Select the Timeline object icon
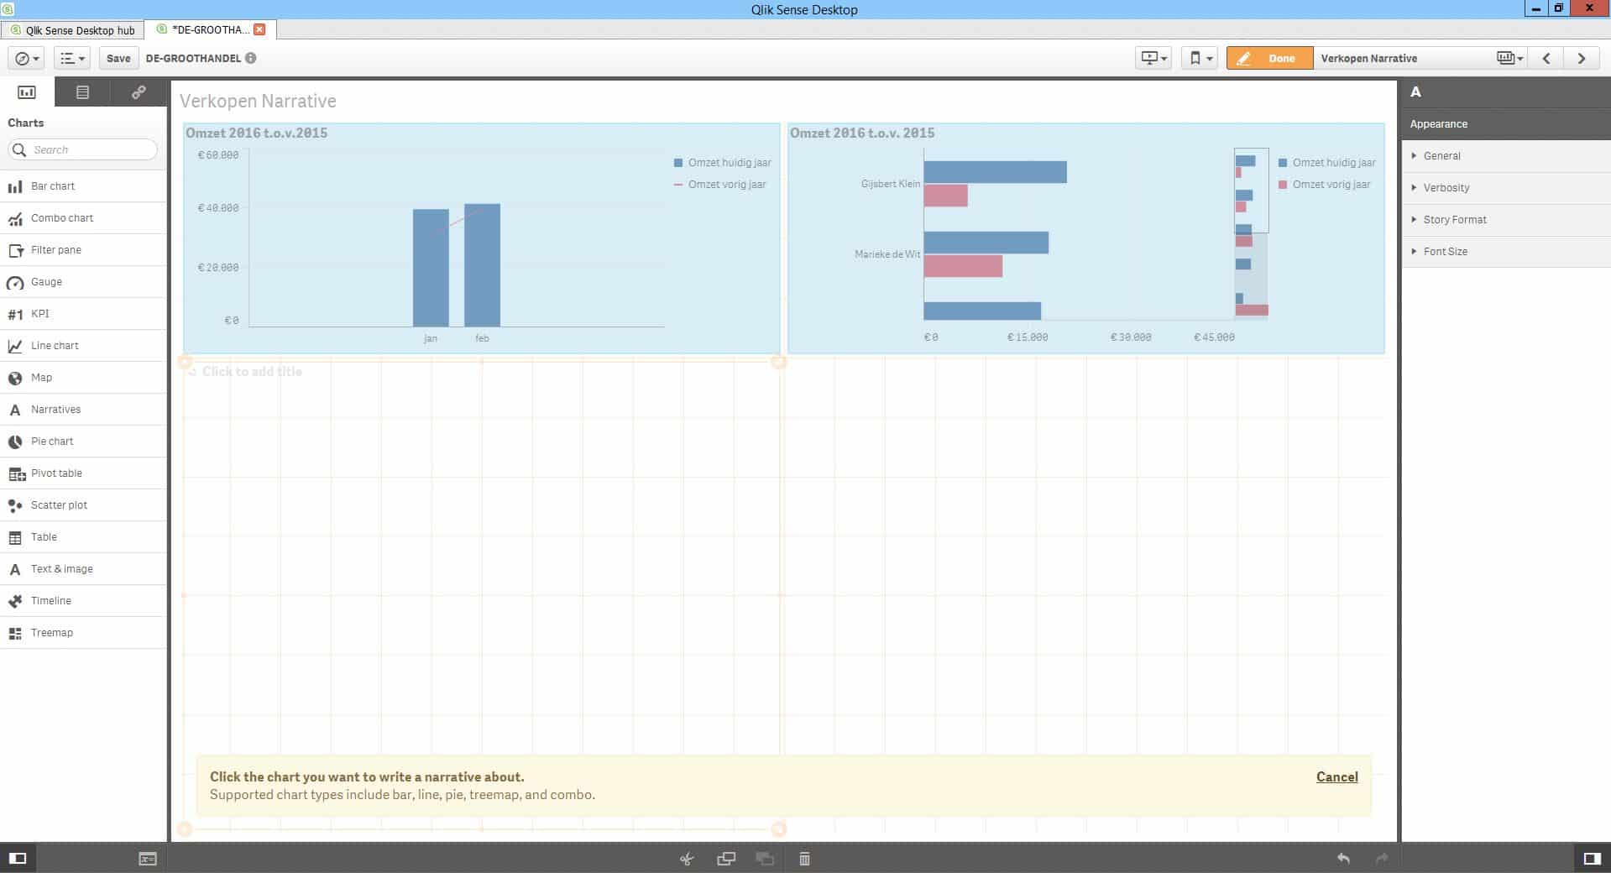The width and height of the screenshot is (1611, 873). coord(15,601)
